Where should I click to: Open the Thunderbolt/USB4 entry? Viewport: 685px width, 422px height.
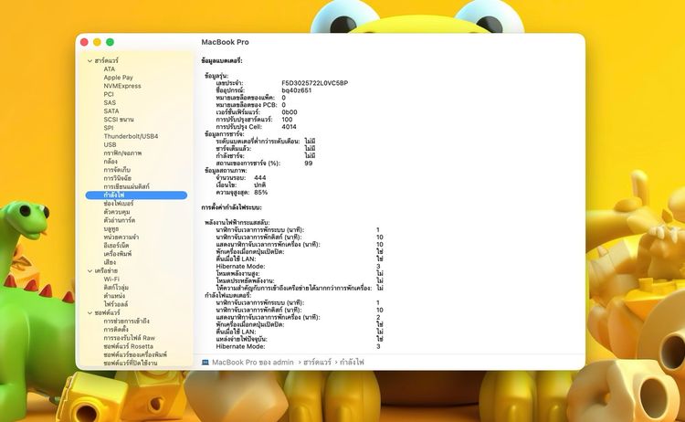click(131, 136)
